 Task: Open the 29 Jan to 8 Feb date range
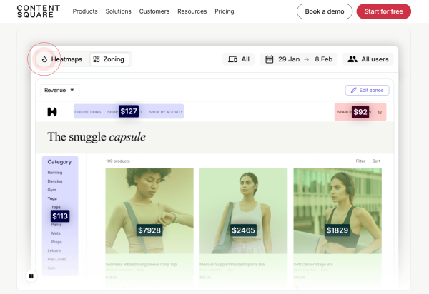tap(298, 59)
